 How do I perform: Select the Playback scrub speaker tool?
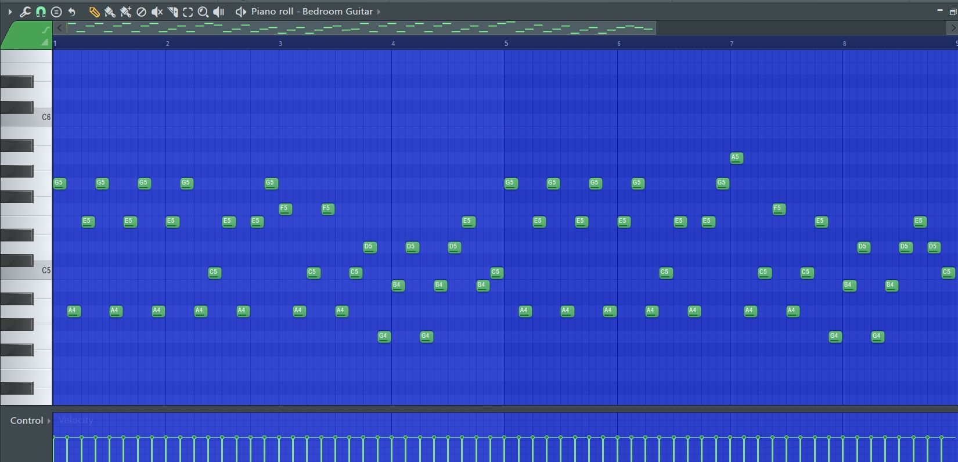click(x=219, y=12)
